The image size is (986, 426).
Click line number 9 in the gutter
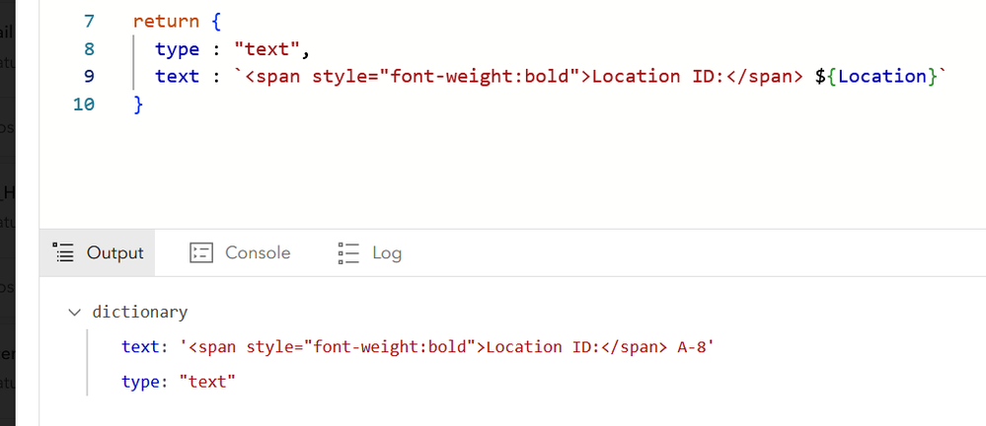pos(88,76)
